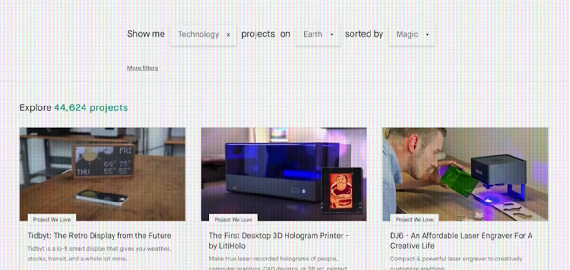Screen dimensions: 570x270
Task: Open the DJ6 laser engraver project image
Action: point(465,174)
